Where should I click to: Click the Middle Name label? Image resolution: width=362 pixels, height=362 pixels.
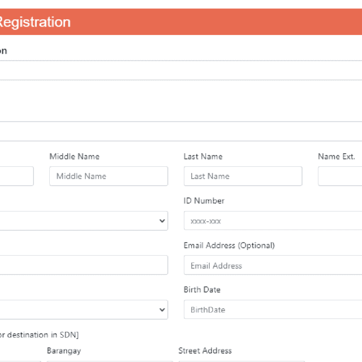(x=74, y=156)
